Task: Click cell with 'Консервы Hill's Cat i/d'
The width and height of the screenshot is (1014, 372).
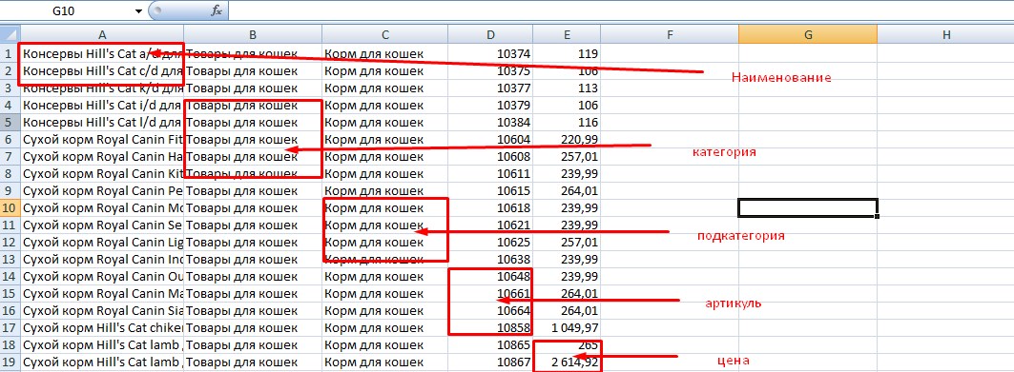Action: click(102, 105)
